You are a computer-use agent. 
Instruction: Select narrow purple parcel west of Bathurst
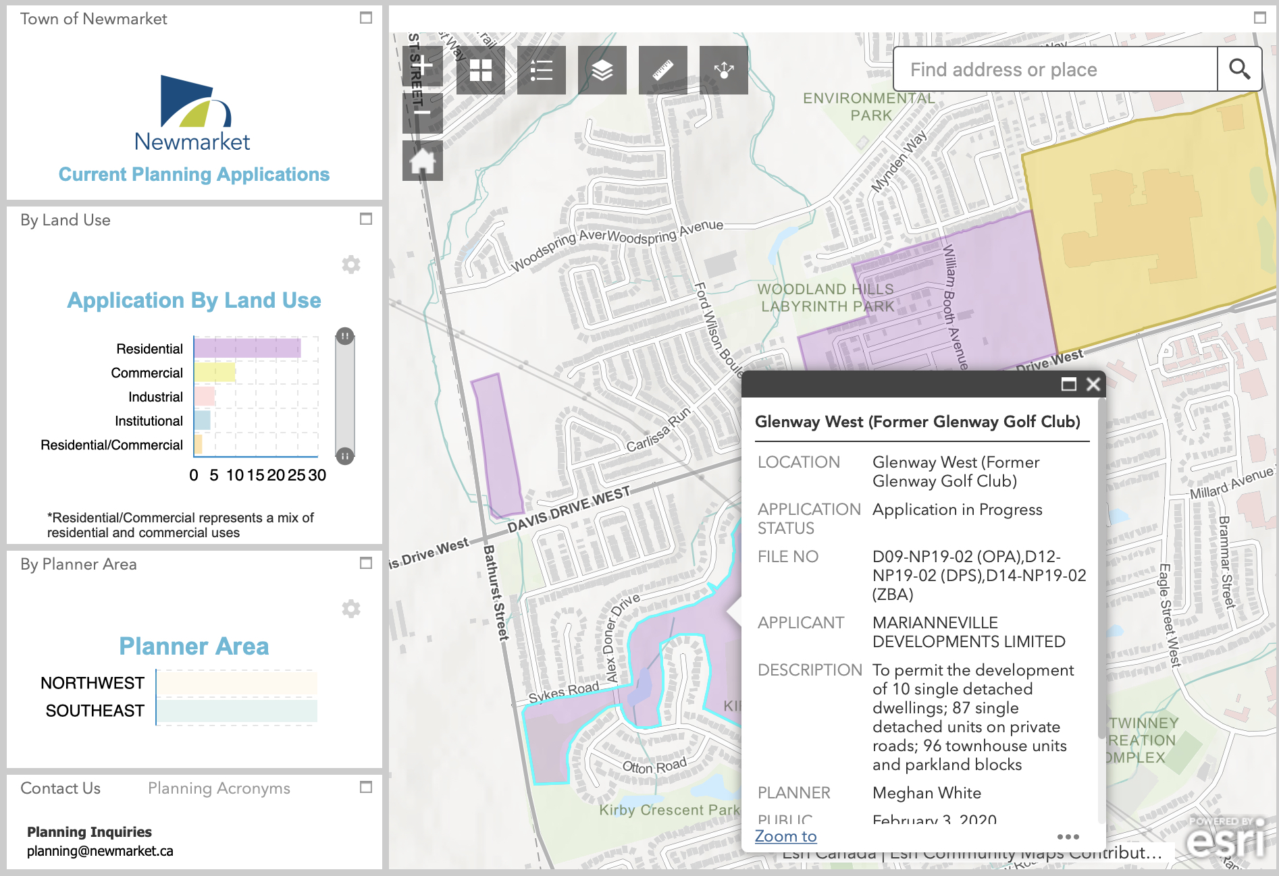pos(497,445)
